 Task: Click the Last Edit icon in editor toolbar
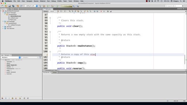pos(58,11)
